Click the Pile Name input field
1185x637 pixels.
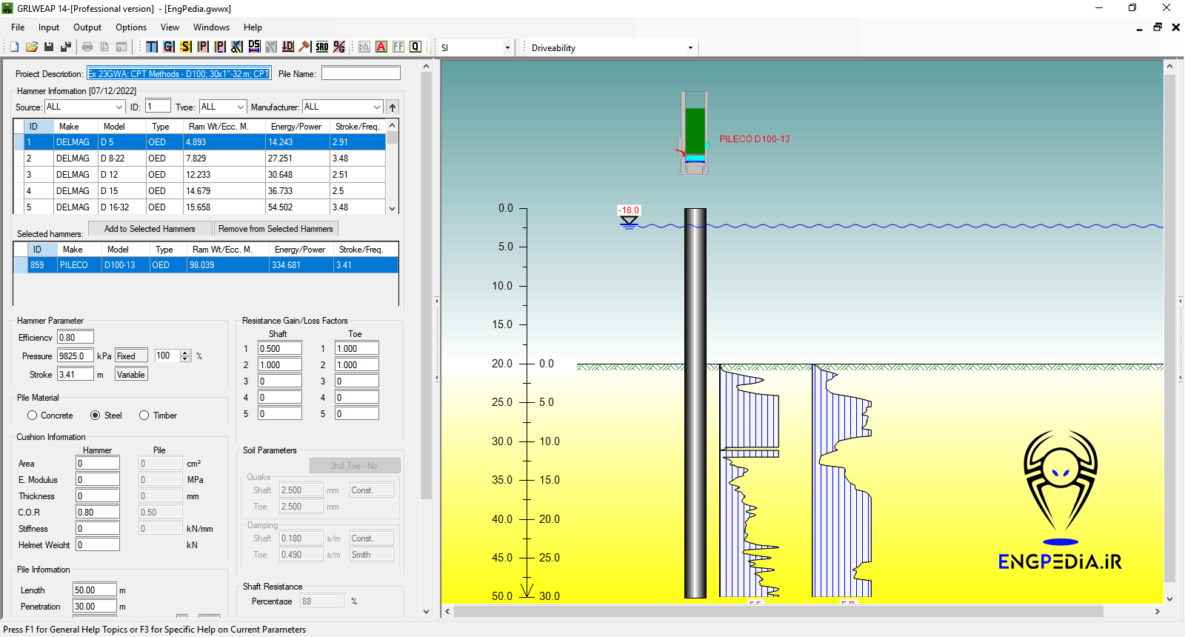point(361,73)
